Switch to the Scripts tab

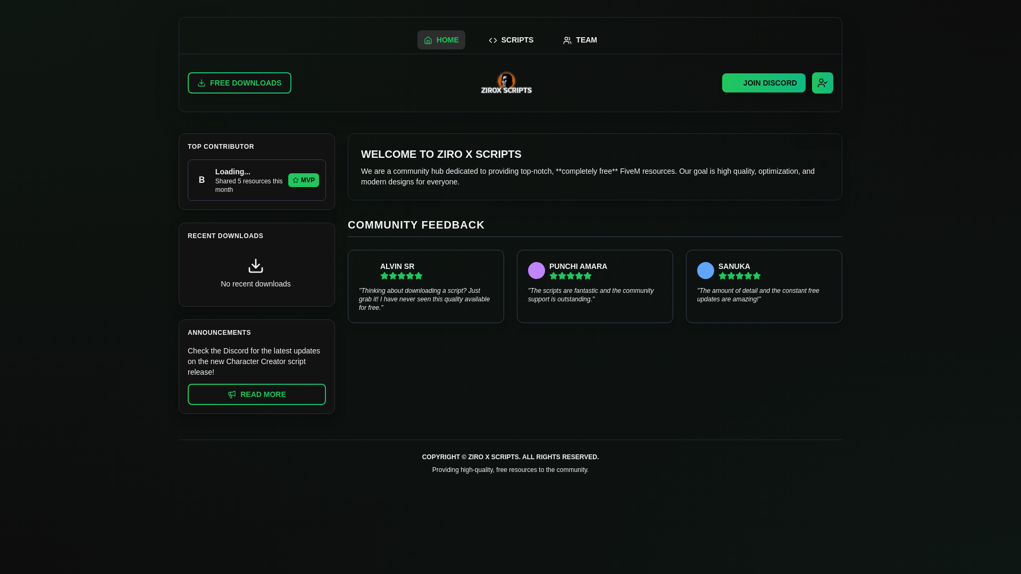click(x=510, y=40)
